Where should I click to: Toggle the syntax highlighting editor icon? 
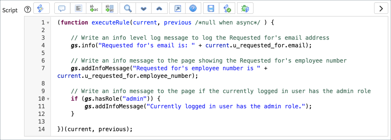[41, 8]
